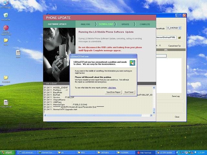The height and width of the screenshot is (155, 207).
Task: Switch to Internet Download taskbar item
Action: (x=47, y=153)
